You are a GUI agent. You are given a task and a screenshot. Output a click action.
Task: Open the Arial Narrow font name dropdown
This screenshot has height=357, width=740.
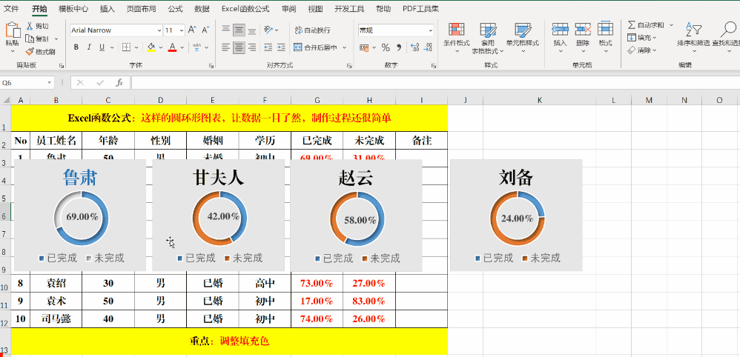click(x=159, y=30)
